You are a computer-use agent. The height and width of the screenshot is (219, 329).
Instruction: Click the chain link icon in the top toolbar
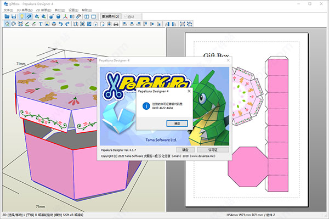point(78,16)
